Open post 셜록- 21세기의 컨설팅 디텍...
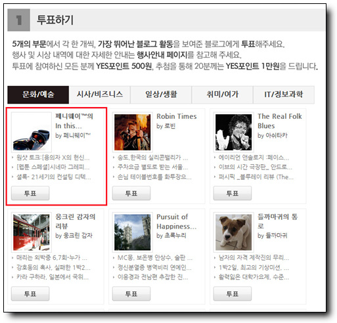 [54, 177]
